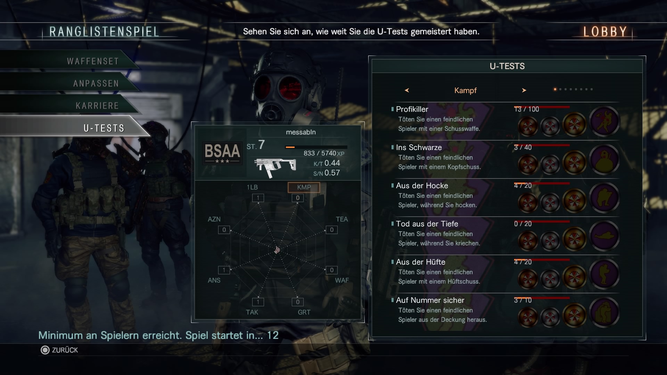Click the Aus der Hüfte hip-fire badge

[x=604, y=274]
